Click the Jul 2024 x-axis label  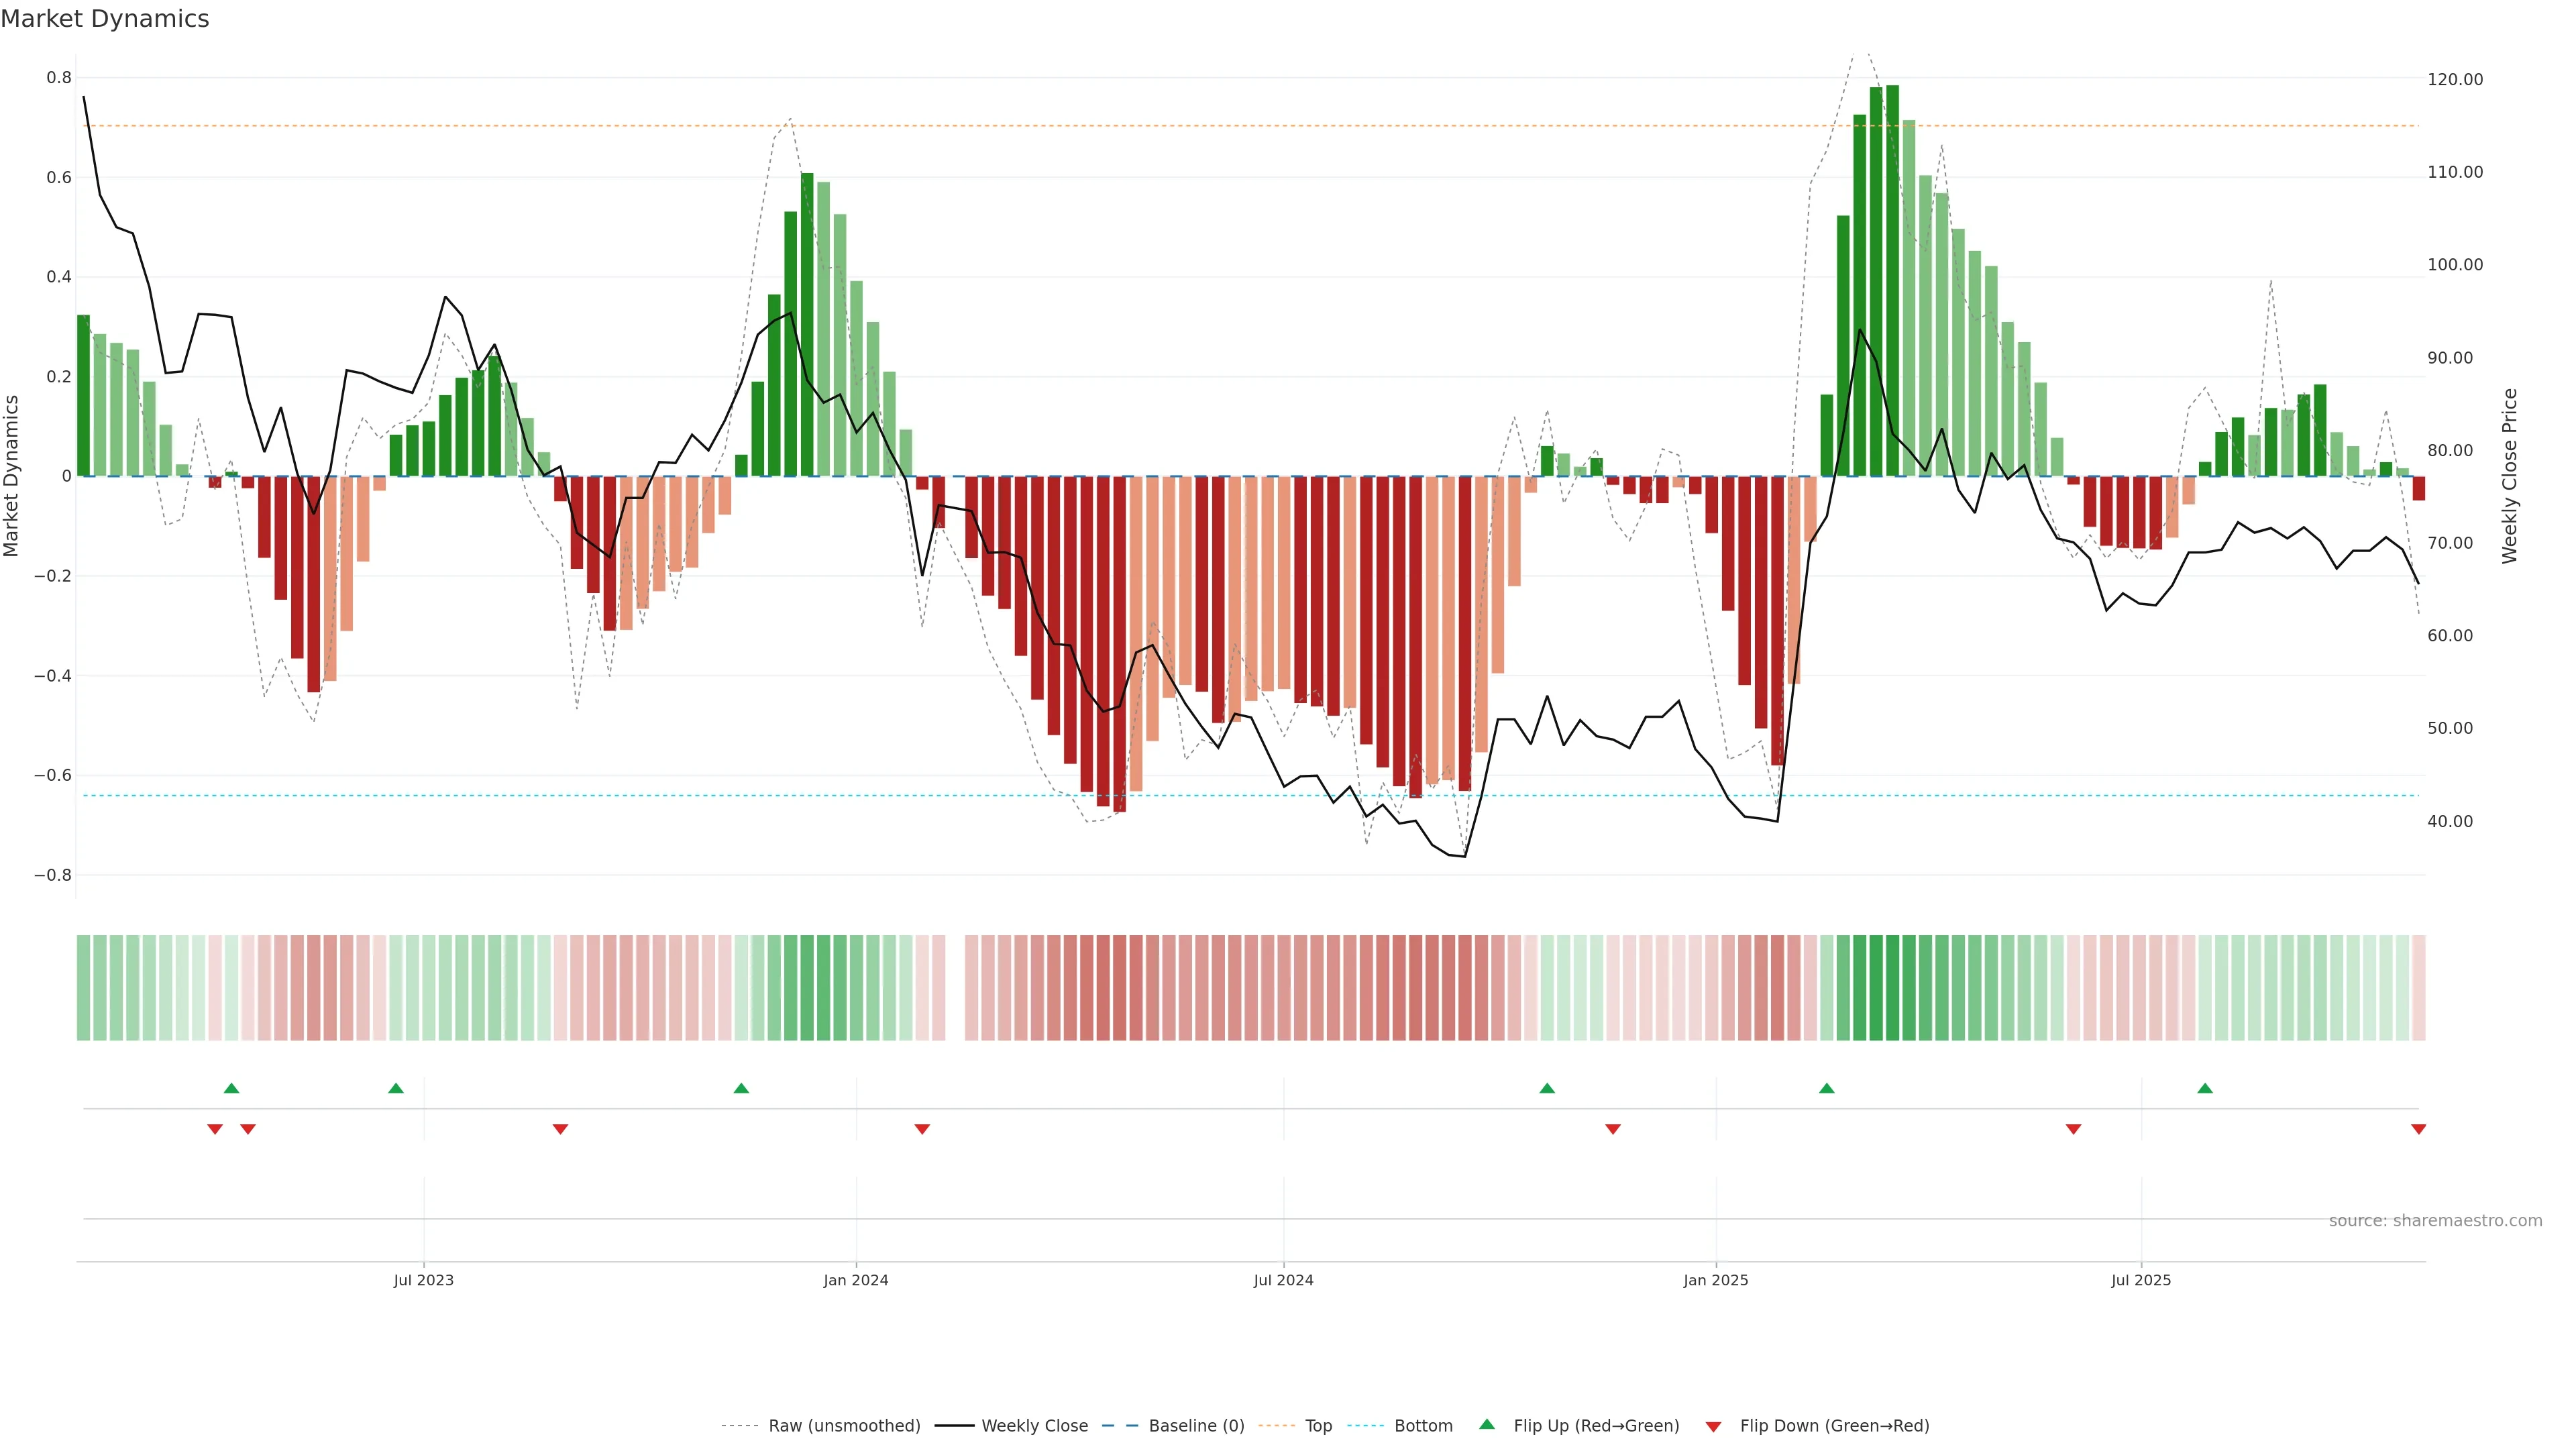click(x=1283, y=1280)
